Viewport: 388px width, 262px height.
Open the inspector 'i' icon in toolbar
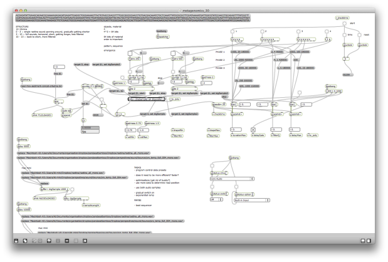[58, 241]
